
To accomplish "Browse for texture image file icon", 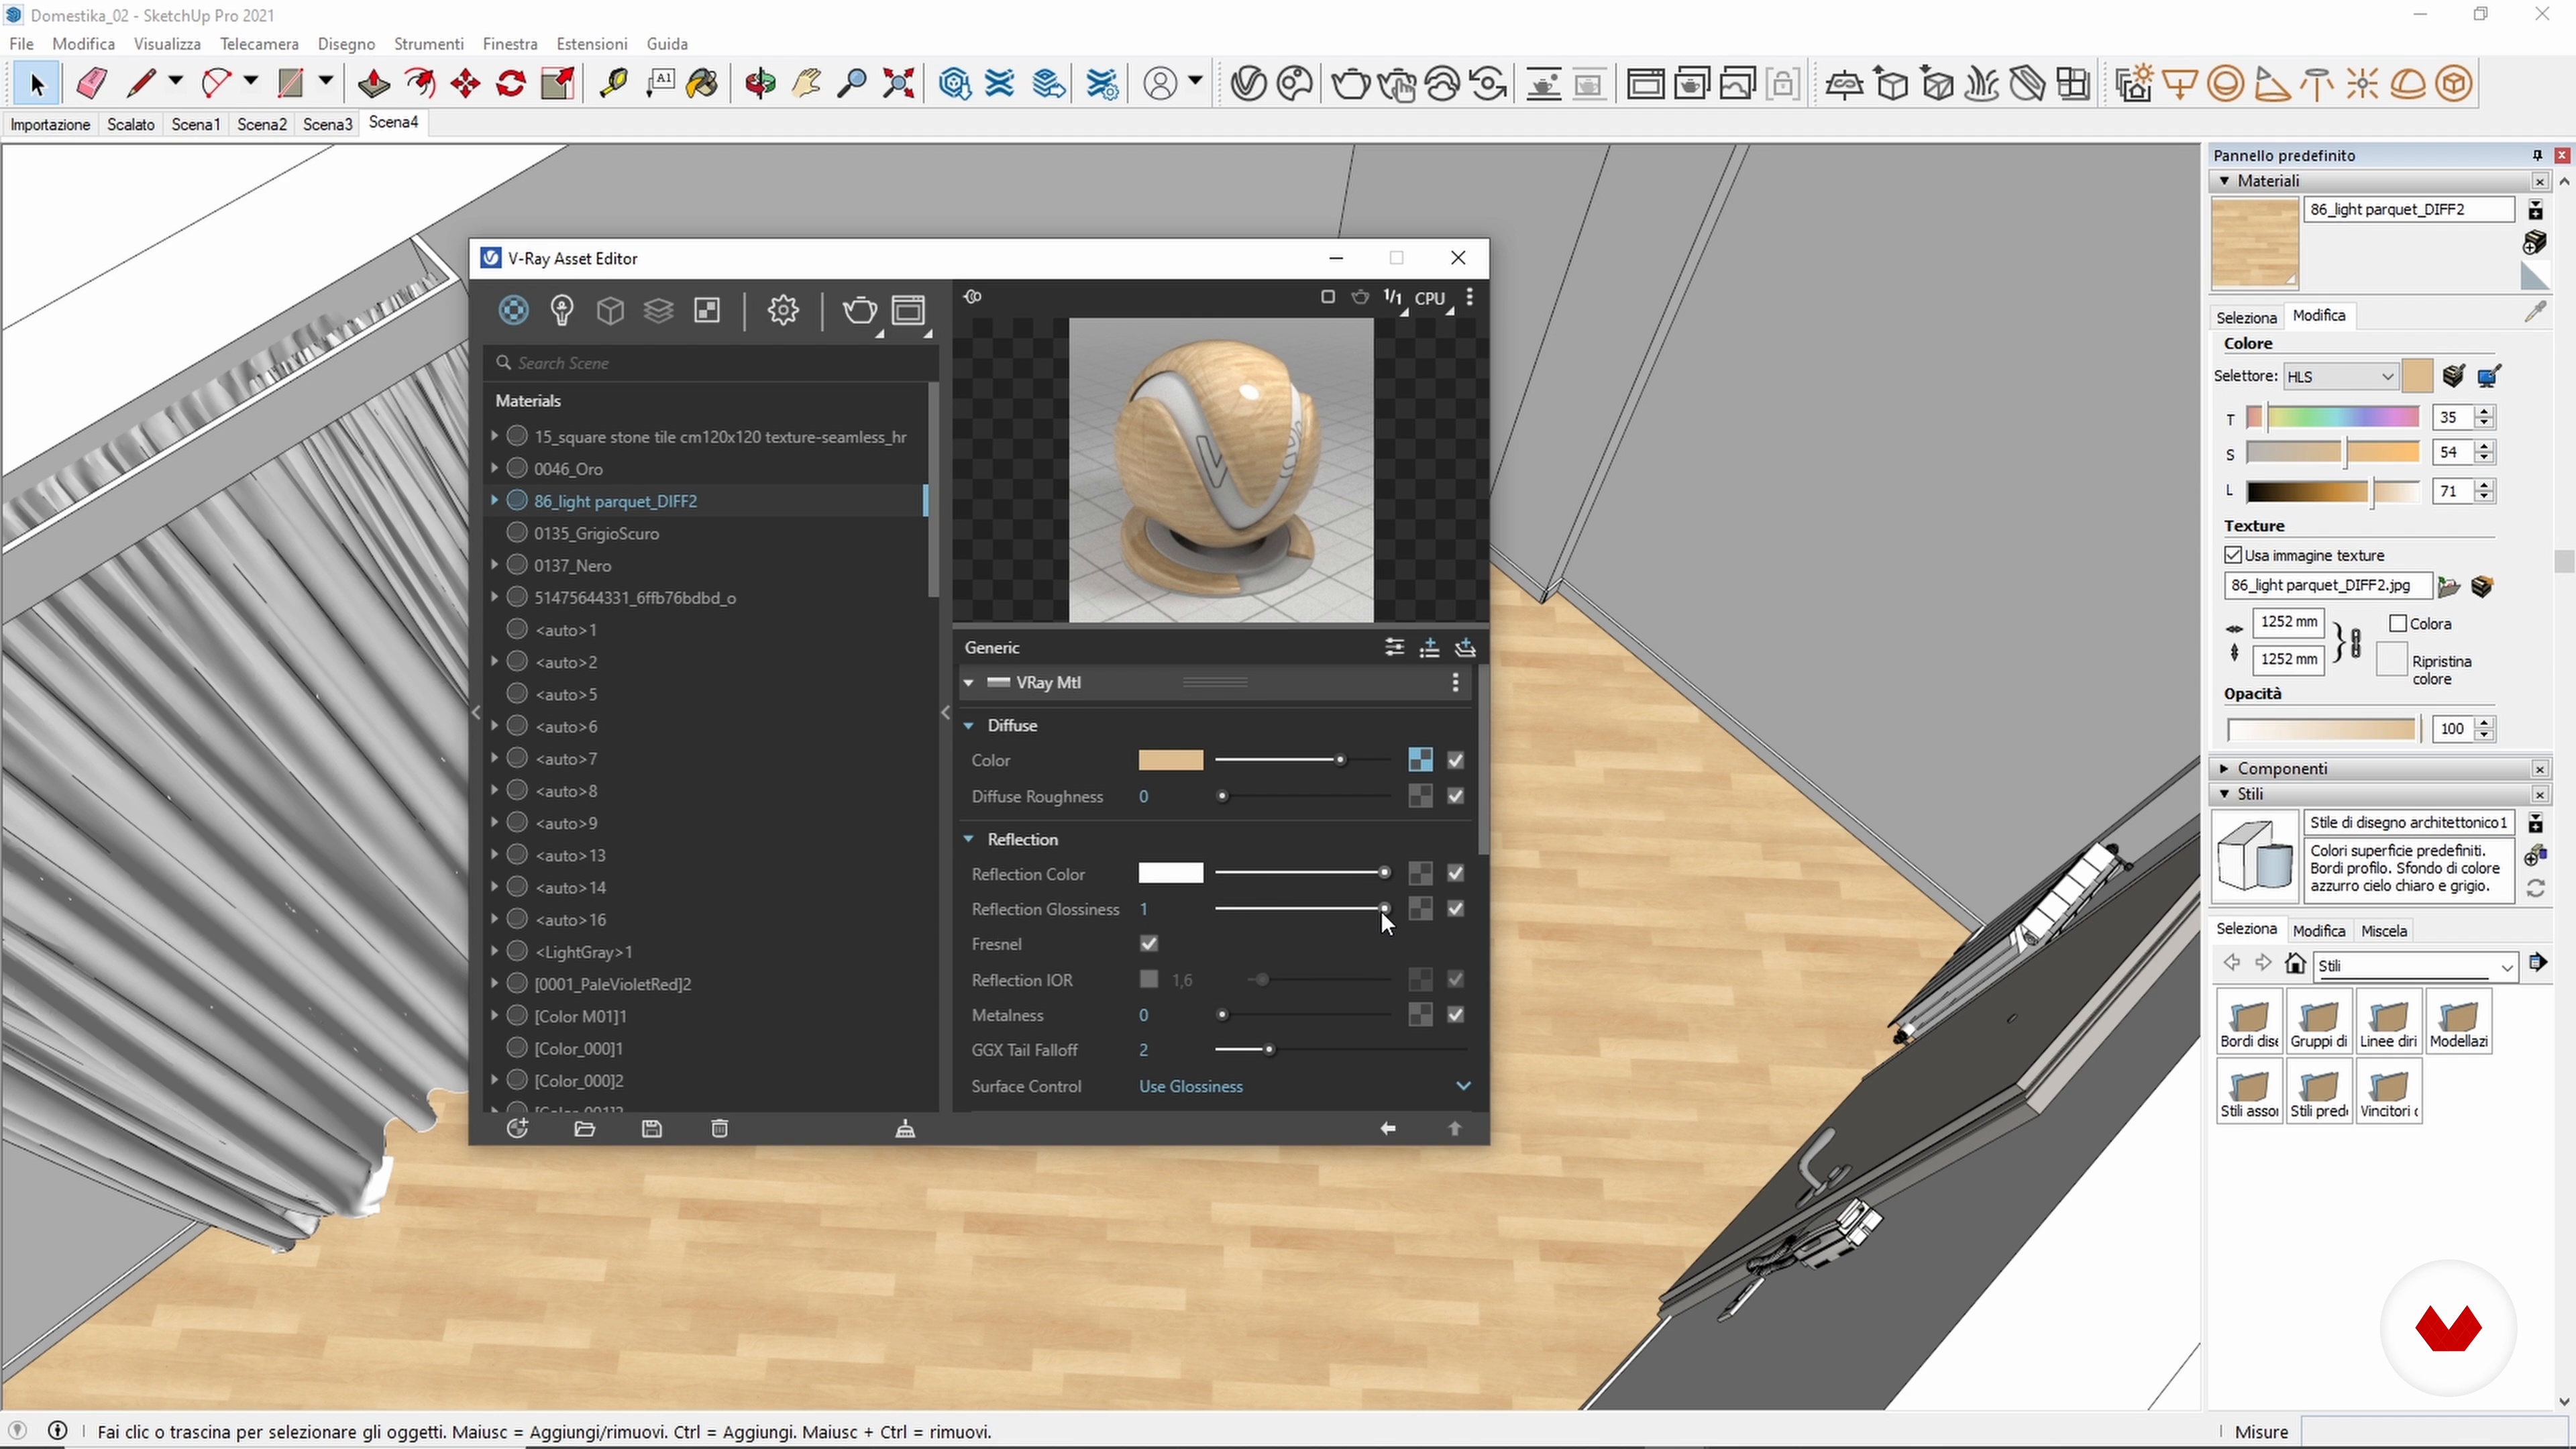I will click(2449, 586).
